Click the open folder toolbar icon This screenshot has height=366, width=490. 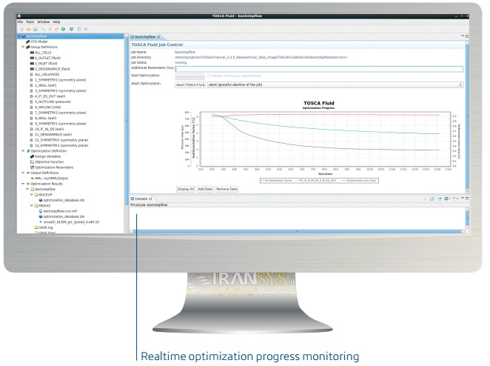[28, 29]
